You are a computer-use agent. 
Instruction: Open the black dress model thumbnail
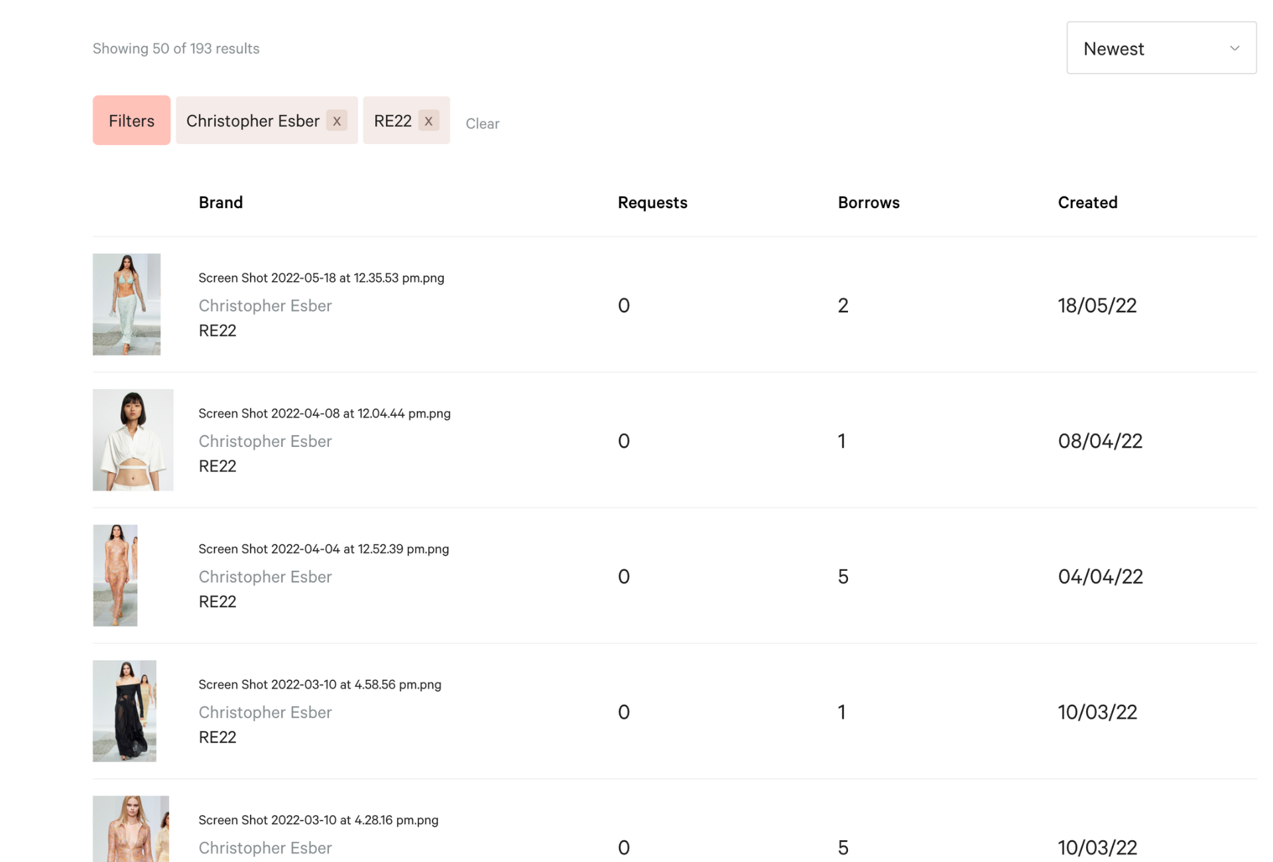[x=125, y=711]
